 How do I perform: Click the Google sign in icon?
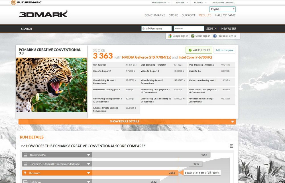(170, 36)
